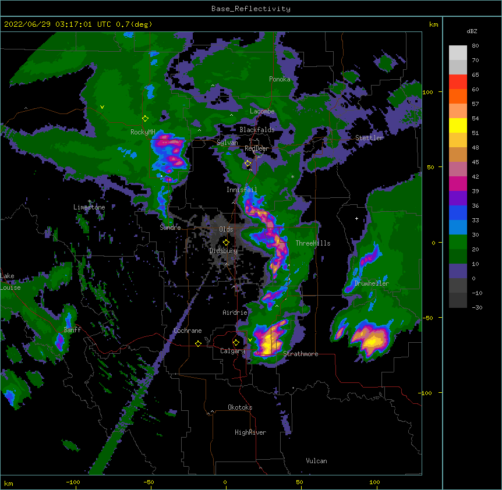Image resolution: width=502 pixels, height=490 pixels.
Task: Click the Calgary label
Action: pyautogui.click(x=232, y=351)
